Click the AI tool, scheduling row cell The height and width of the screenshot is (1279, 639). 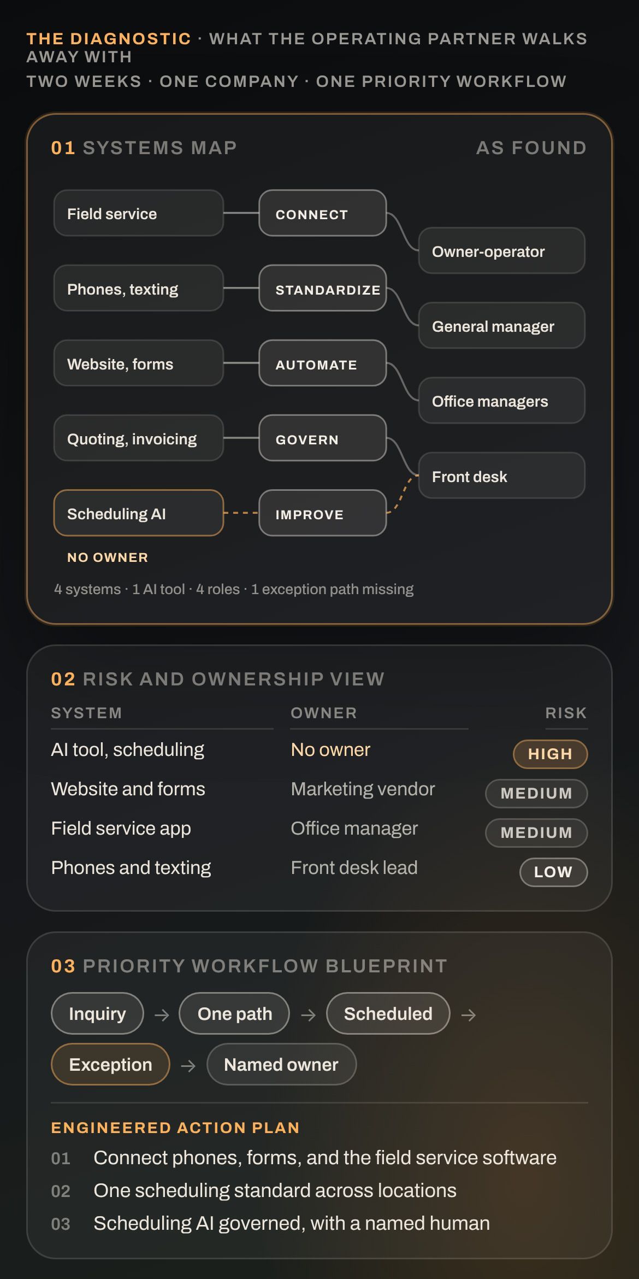(x=128, y=749)
